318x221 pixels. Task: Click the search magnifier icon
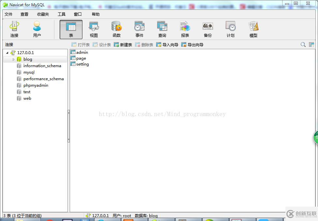click(303, 45)
